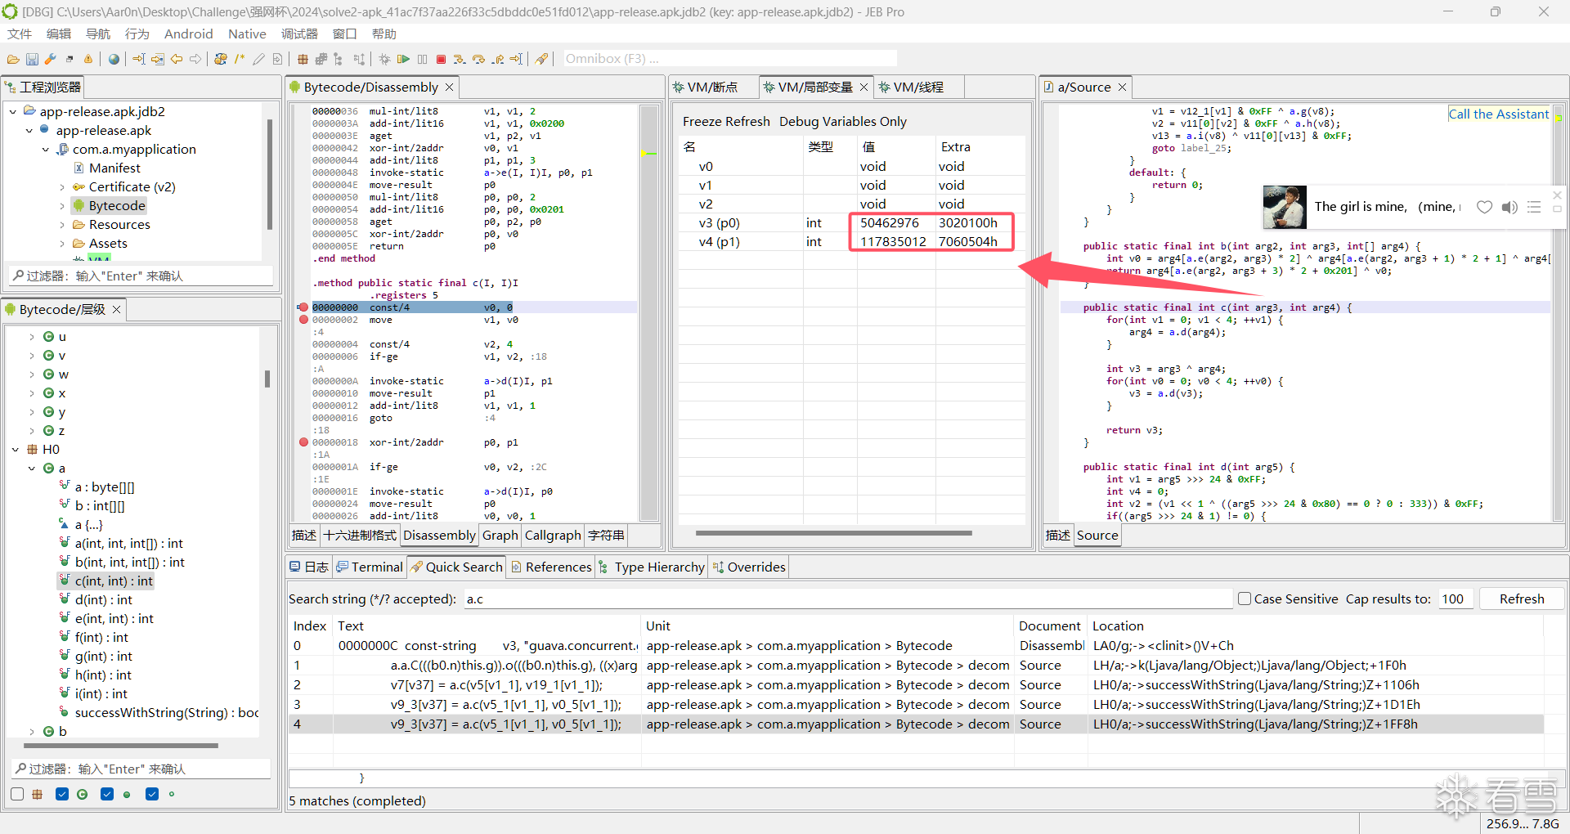The image size is (1570, 834).
Task: Click the speaker volume icon in music widget
Action: click(1509, 207)
